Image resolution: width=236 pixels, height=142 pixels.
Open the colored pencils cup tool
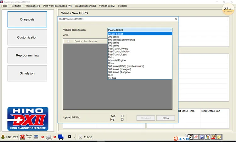pos(207,137)
